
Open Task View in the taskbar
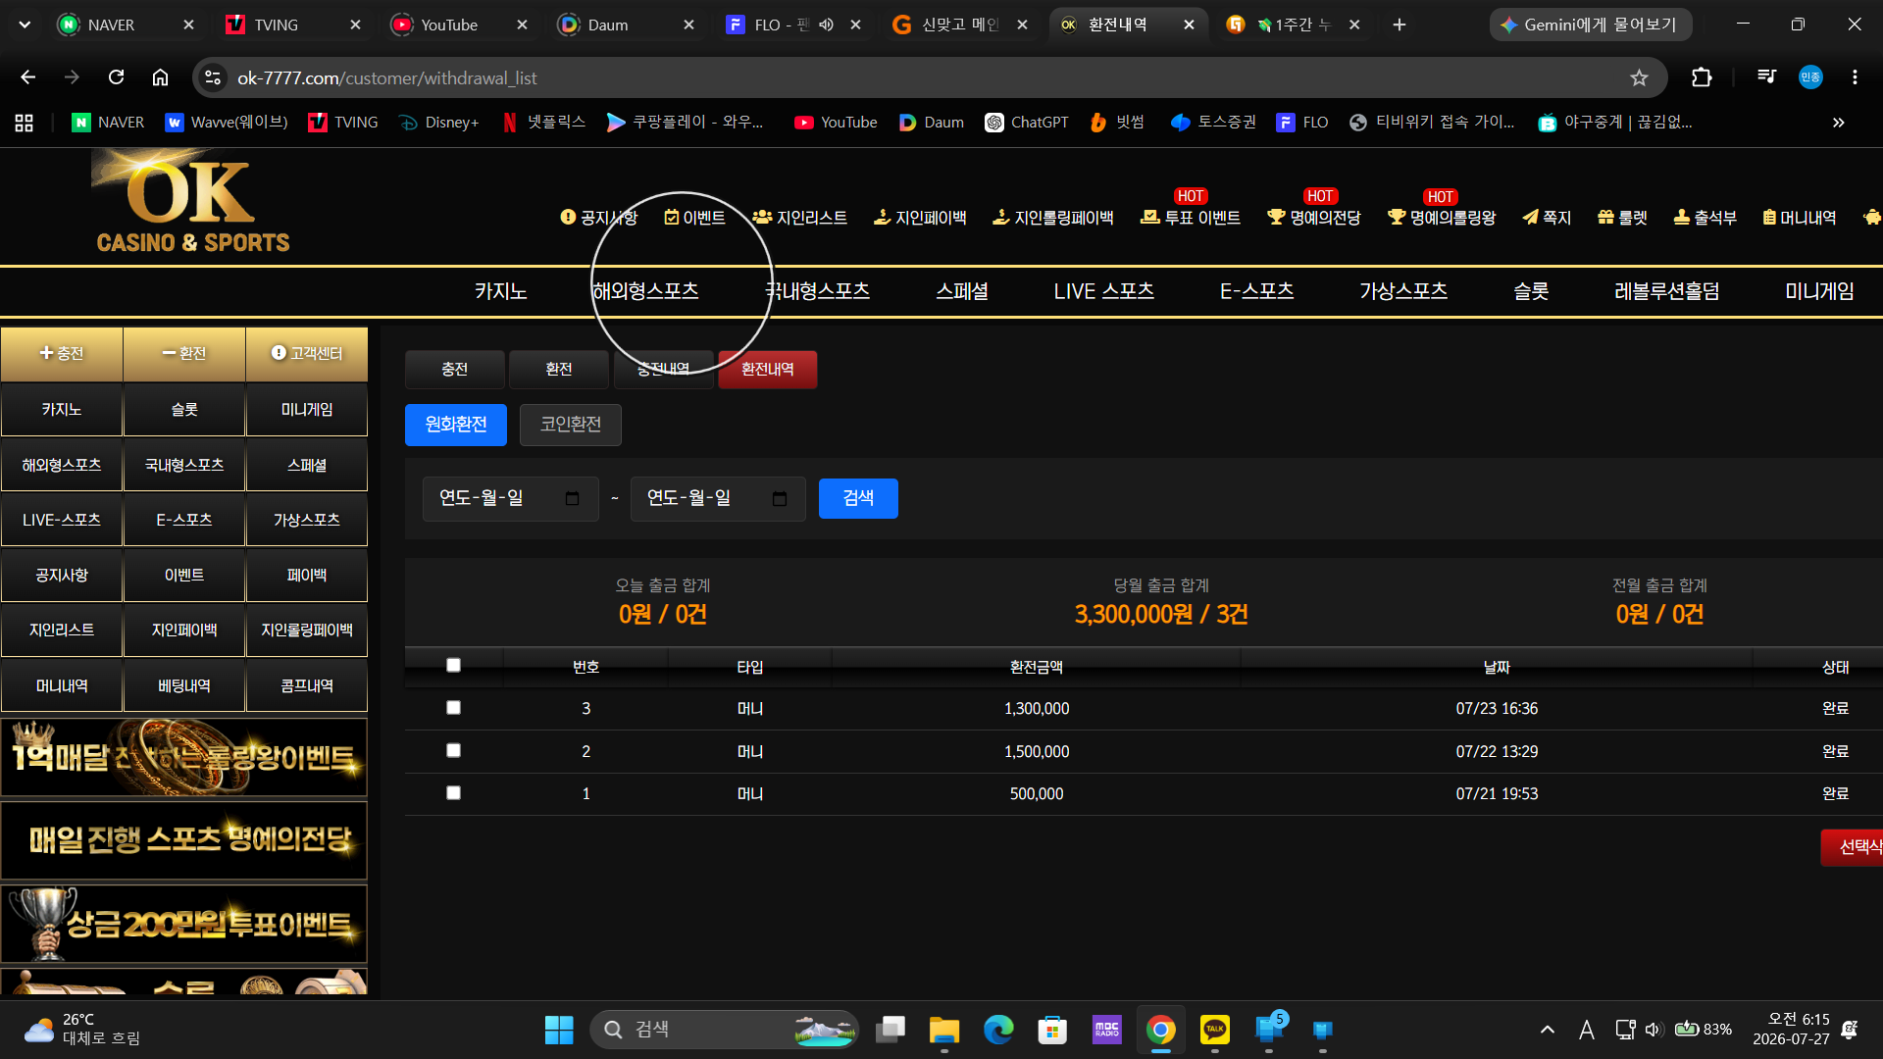tap(891, 1030)
